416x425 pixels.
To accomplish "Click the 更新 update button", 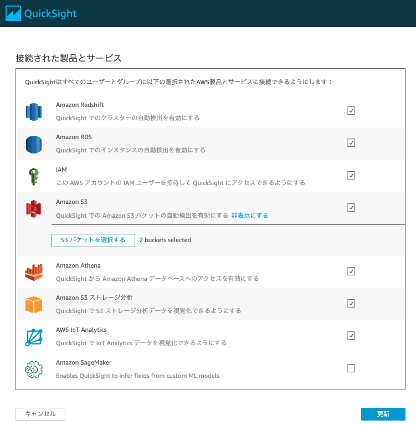I will (x=383, y=414).
